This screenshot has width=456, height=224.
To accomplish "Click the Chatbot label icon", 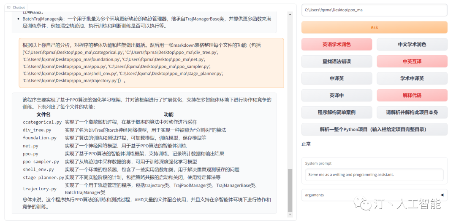I will pyautogui.click(x=9, y=8).
